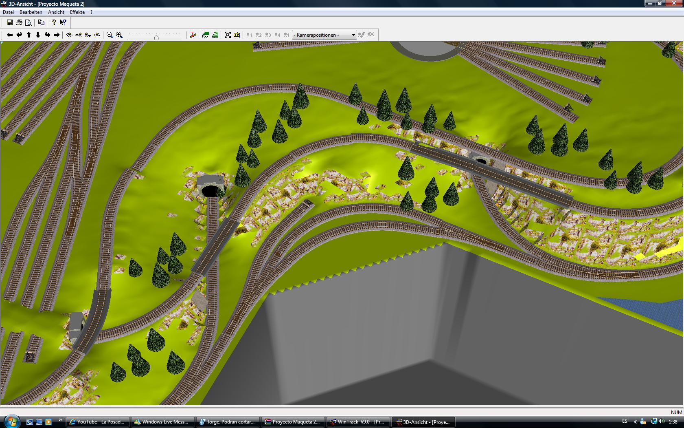Click the print icon in toolbar
Viewport: 684px width, 428px height.
[x=19, y=23]
